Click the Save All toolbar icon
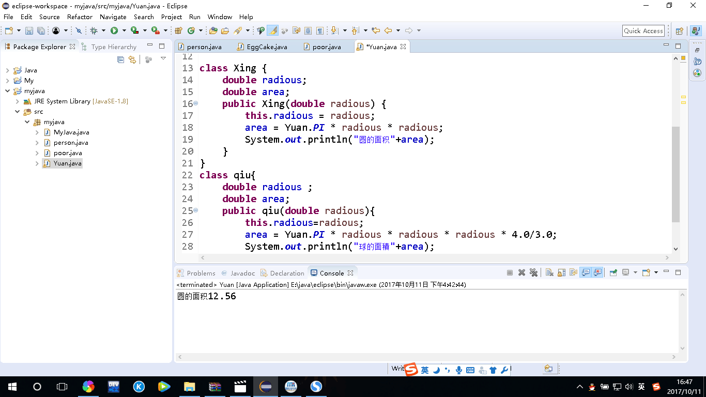The height and width of the screenshot is (397, 706). [x=41, y=30]
